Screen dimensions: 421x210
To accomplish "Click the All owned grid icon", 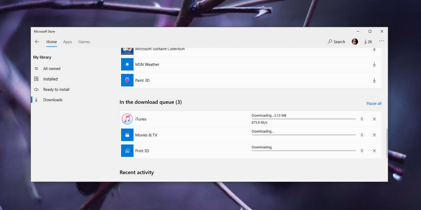I will 36,69.
